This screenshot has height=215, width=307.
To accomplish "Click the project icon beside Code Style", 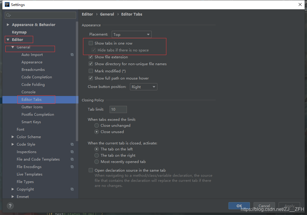I will (72, 144).
